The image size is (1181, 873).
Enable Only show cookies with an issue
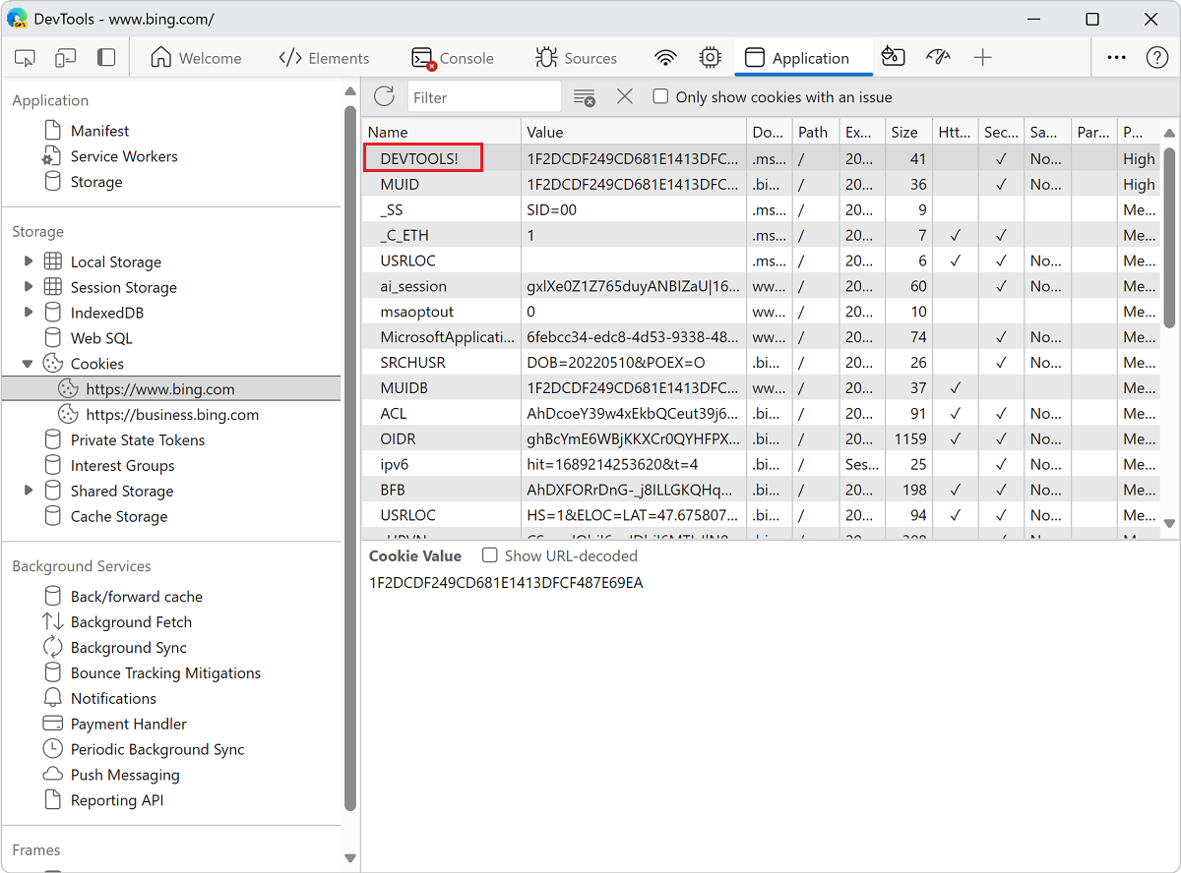click(x=658, y=96)
